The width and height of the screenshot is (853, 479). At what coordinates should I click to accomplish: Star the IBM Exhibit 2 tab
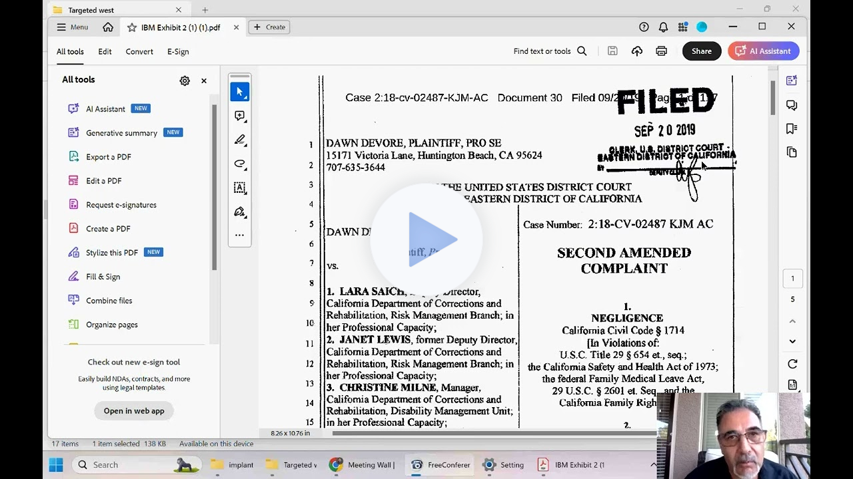[132, 27]
